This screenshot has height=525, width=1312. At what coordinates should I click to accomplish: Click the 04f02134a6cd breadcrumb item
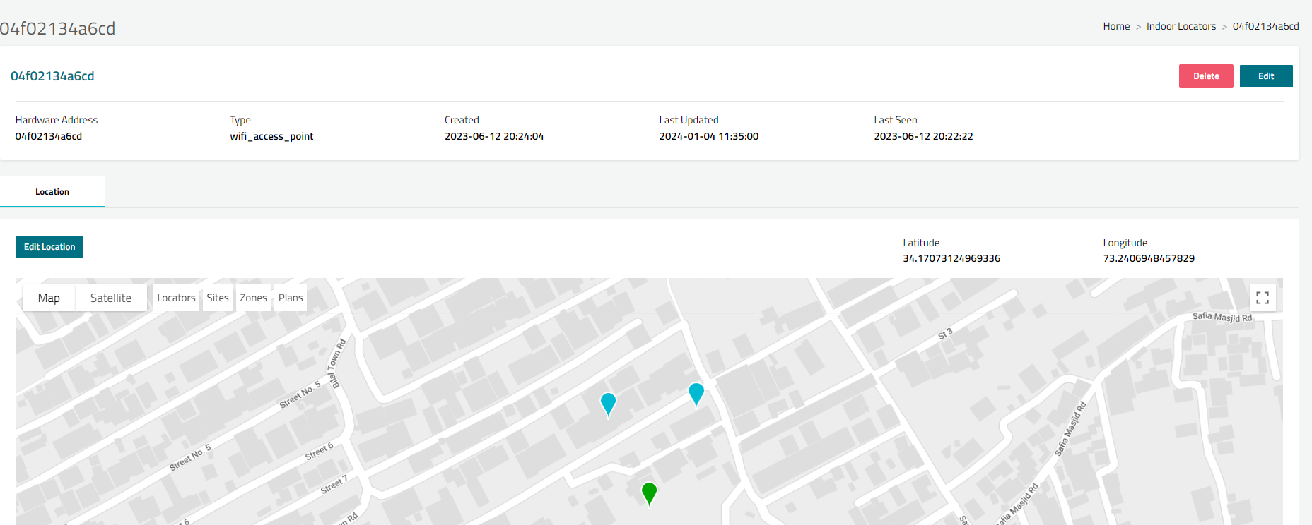(1265, 26)
